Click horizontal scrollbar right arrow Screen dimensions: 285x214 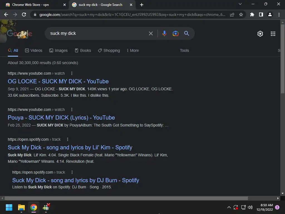coord(278,198)
